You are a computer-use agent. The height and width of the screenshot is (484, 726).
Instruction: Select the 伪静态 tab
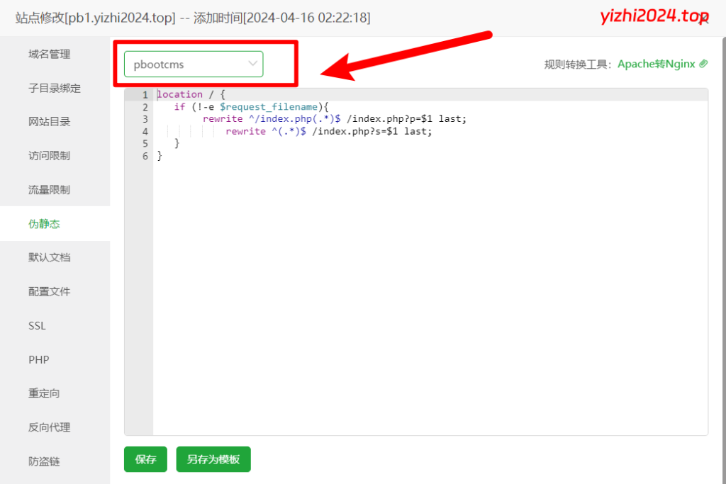45,224
